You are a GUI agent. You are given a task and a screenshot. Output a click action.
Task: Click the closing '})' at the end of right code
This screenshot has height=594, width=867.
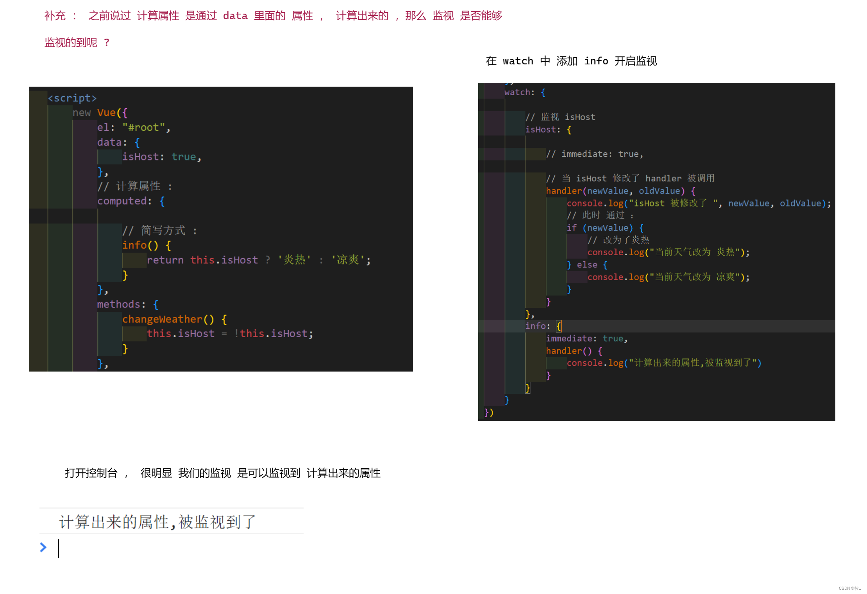tap(489, 413)
